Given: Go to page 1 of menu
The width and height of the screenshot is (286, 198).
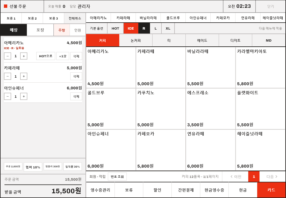Looking at the screenshot, I should pos(254,176).
